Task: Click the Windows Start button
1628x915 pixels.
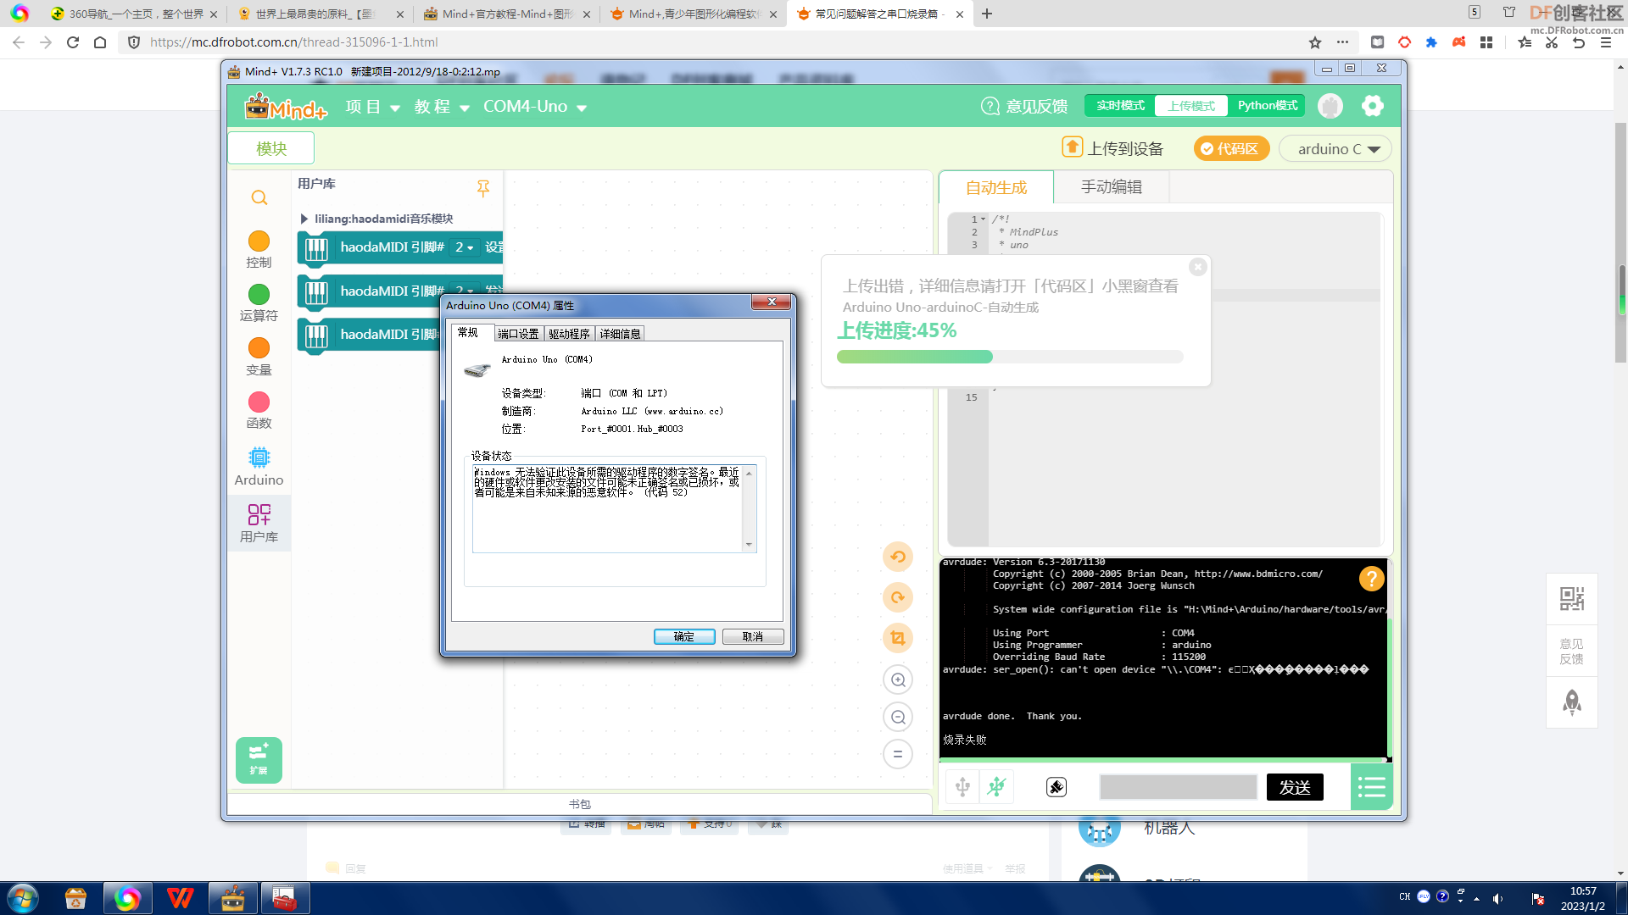Action: 23,898
